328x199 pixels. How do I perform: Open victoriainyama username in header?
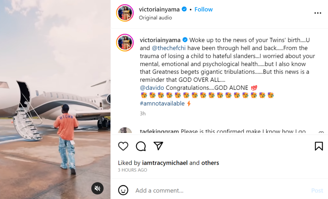(159, 9)
